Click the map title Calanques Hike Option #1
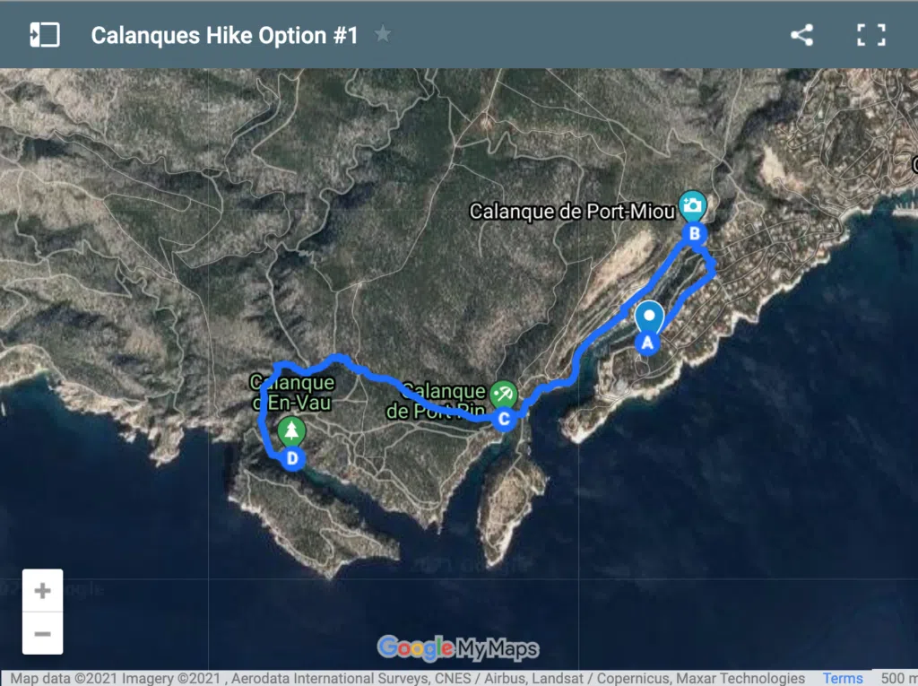Image resolution: width=918 pixels, height=686 pixels. click(224, 35)
